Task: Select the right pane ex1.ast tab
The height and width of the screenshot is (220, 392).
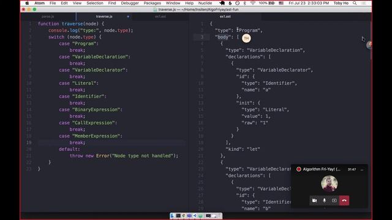Action: click(225, 16)
